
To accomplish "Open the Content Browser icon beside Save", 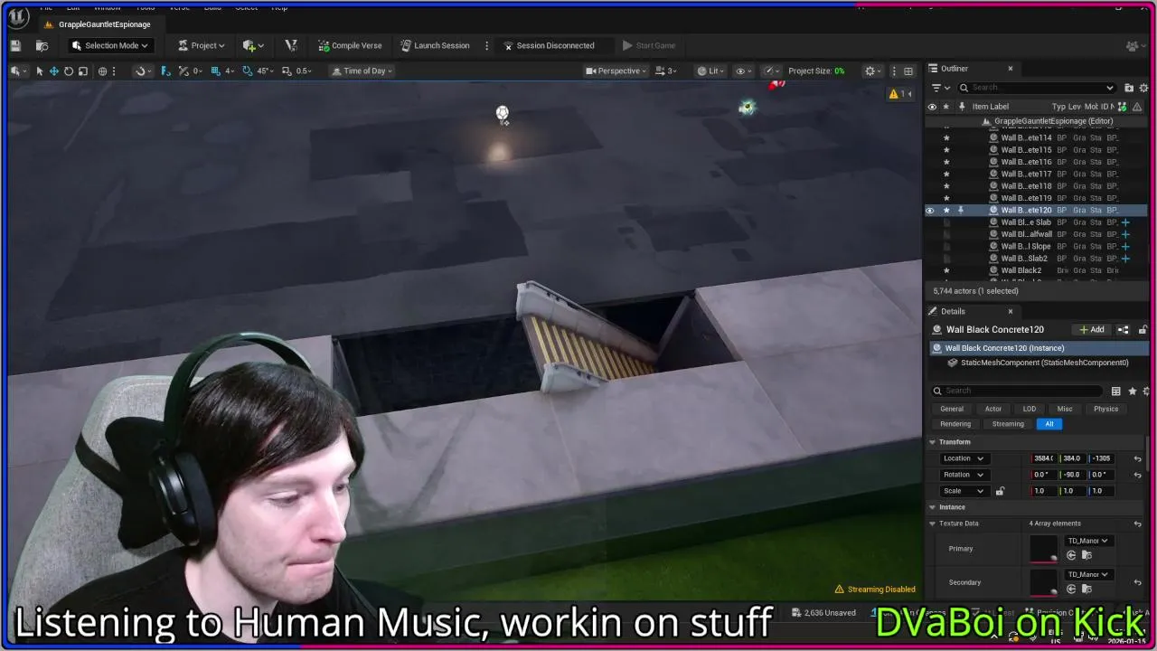I will (x=42, y=45).
